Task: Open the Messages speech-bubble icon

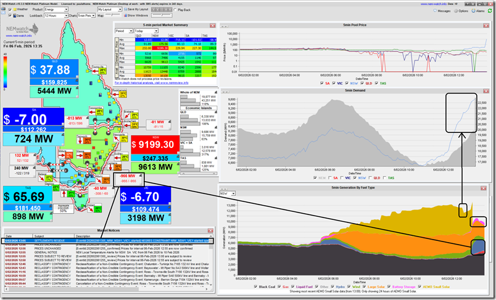Action: tap(435, 10)
